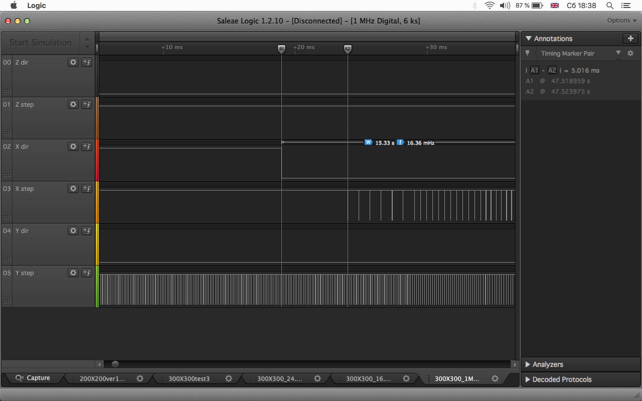The width and height of the screenshot is (642, 401).
Task: Open Timing Marker Pair dropdown arrow
Action: pos(618,53)
